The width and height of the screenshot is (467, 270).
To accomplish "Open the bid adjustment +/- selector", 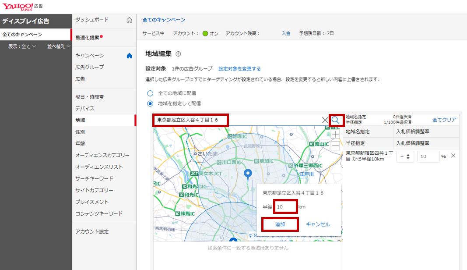I will pyautogui.click(x=405, y=156).
